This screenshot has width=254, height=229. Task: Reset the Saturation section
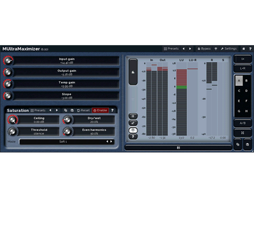84,110
